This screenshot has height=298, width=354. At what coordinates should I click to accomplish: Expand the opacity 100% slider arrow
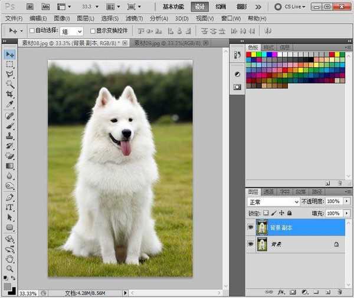[346, 201]
